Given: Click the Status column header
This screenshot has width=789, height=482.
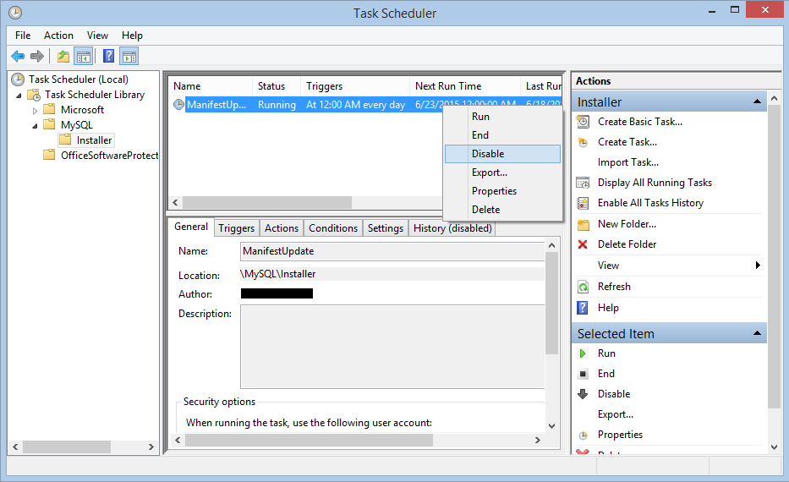Looking at the screenshot, I should click(x=277, y=86).
